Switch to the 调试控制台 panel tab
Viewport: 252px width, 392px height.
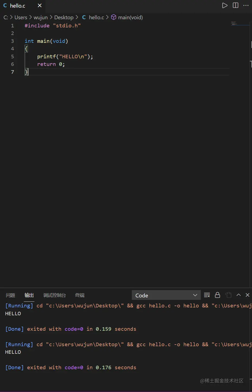point(54,295)
